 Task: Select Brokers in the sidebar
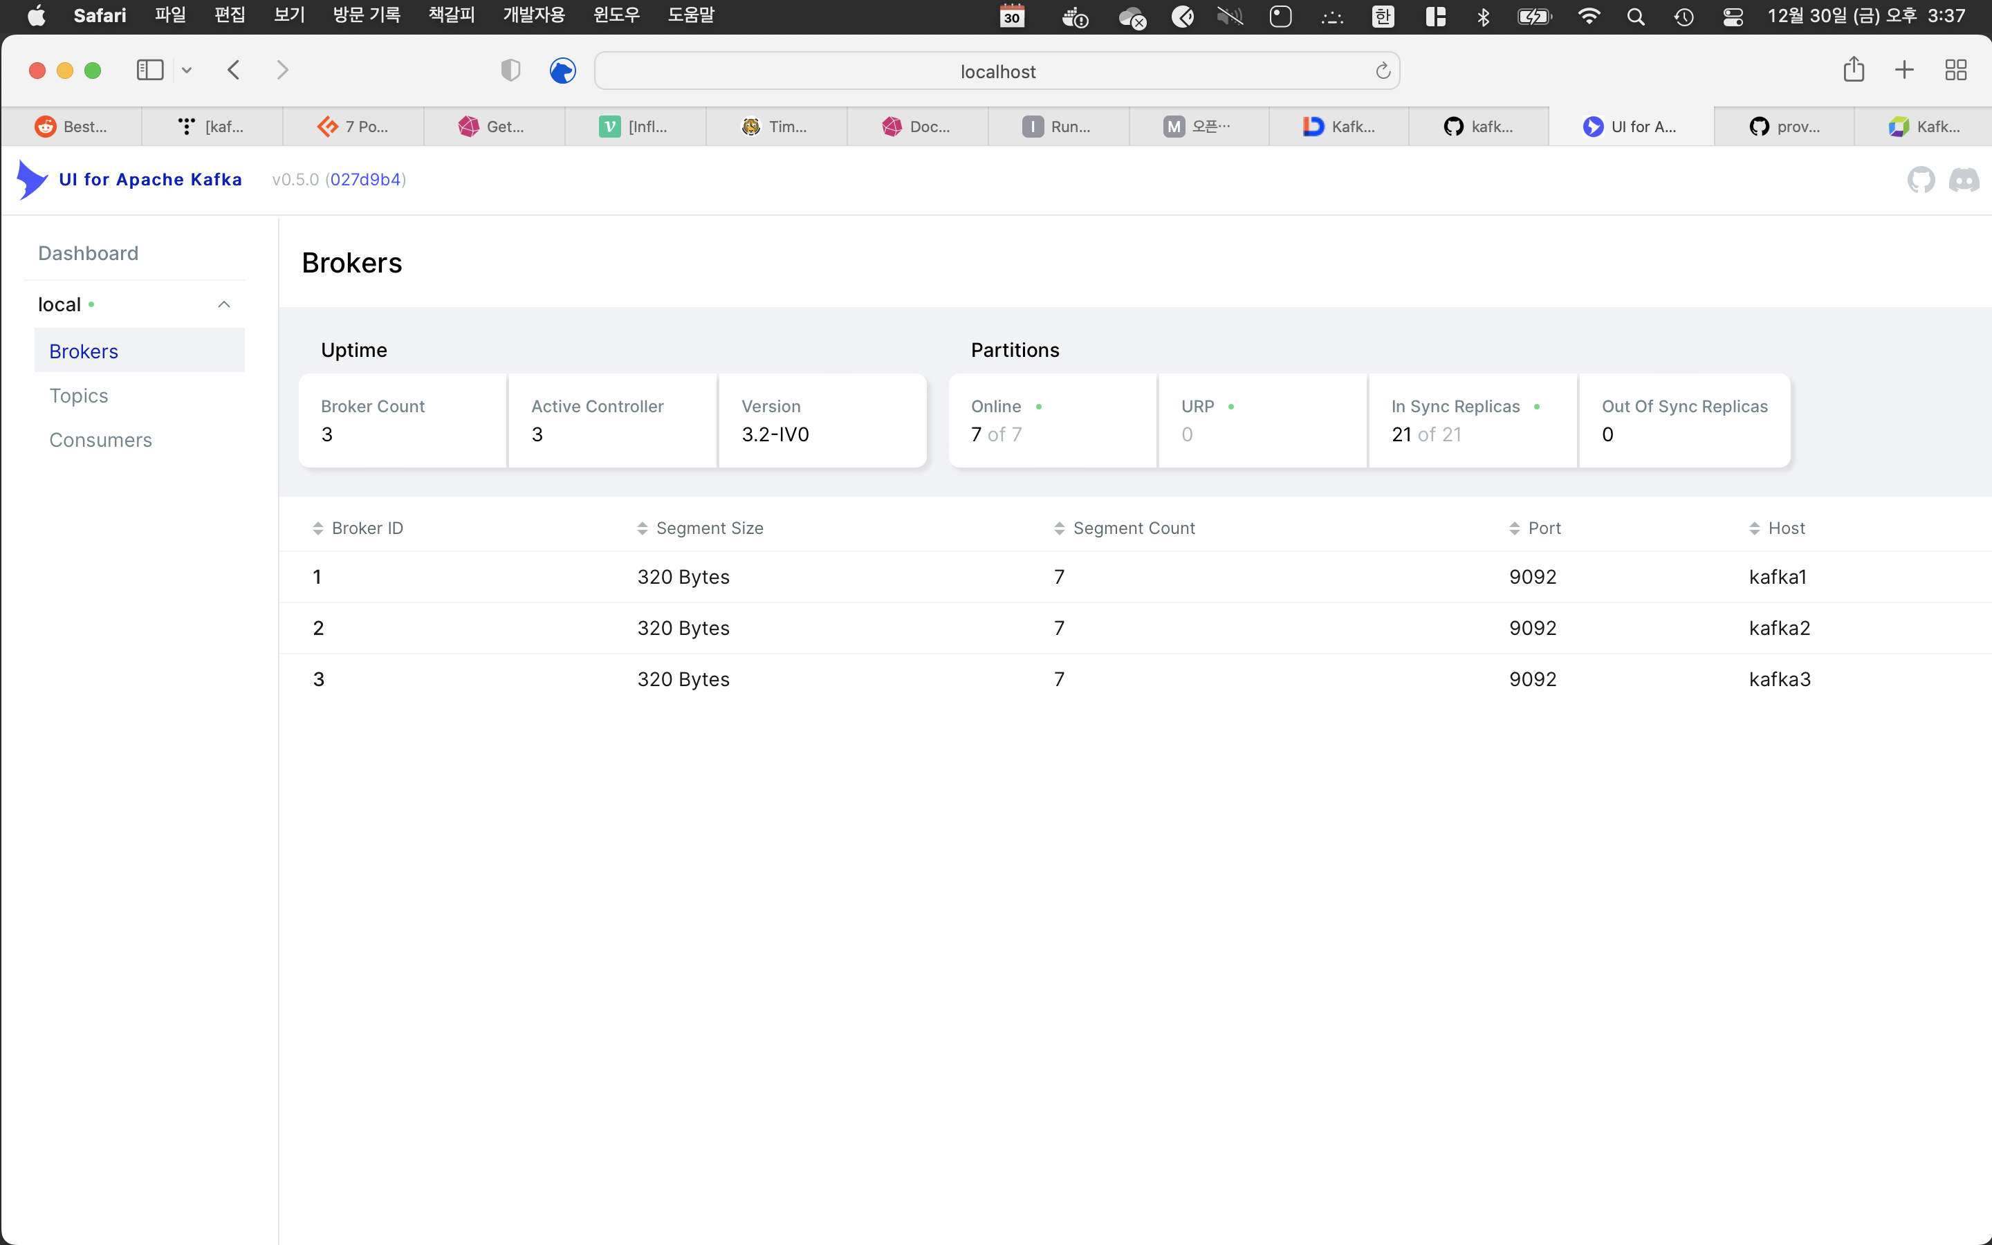click(139, 351)
